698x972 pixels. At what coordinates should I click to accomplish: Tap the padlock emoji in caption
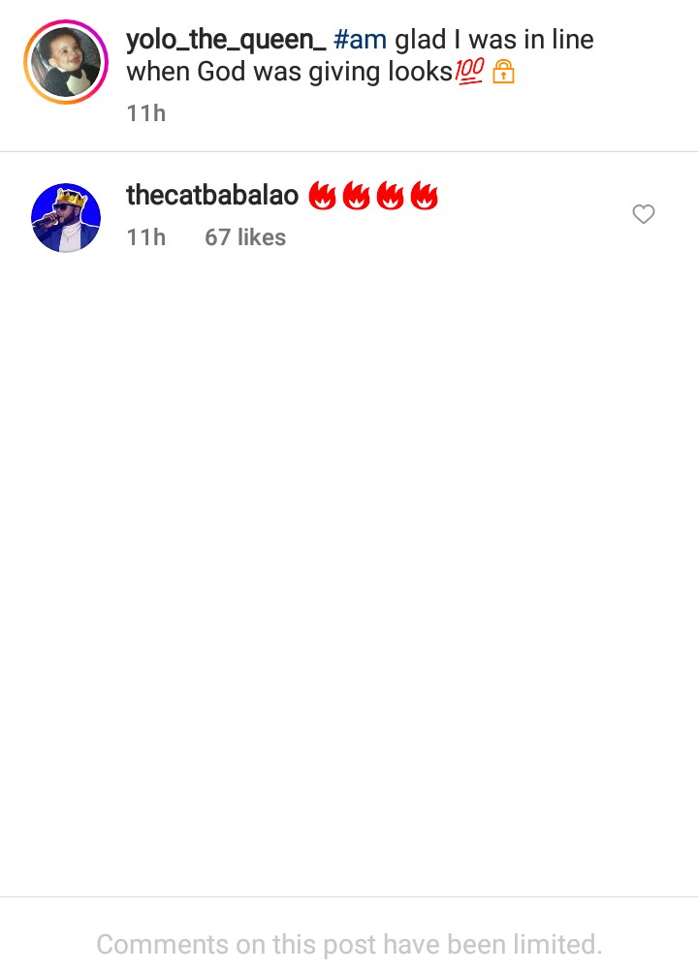click(503, 72)
